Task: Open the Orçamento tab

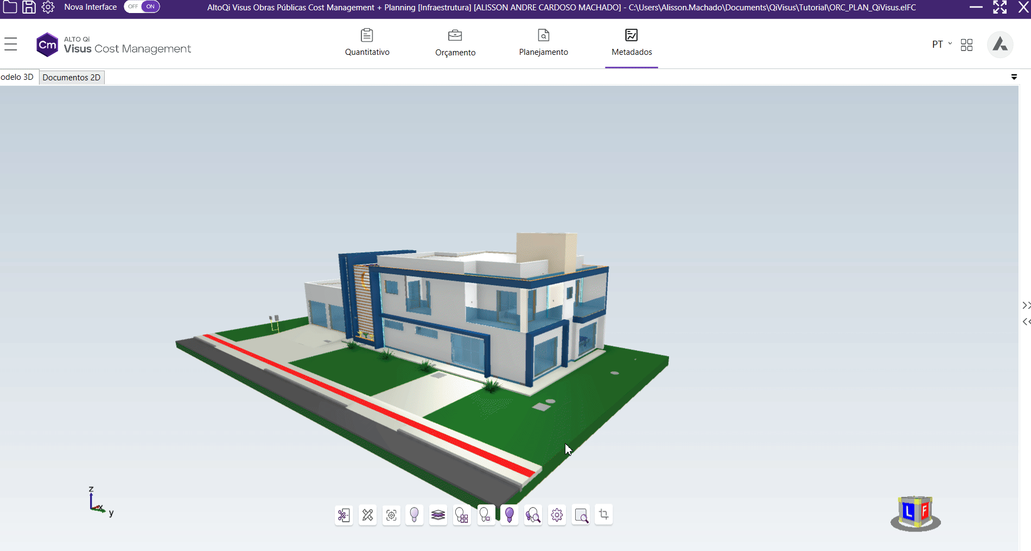Action: point(455,43)
